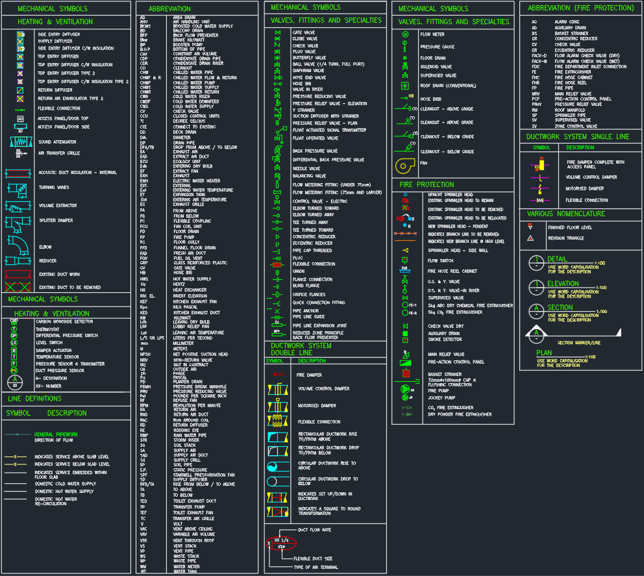Click the red revision triangle symbol
This screenshot has width=644, height=576.
pyautogui.click(x=530, y=238)
